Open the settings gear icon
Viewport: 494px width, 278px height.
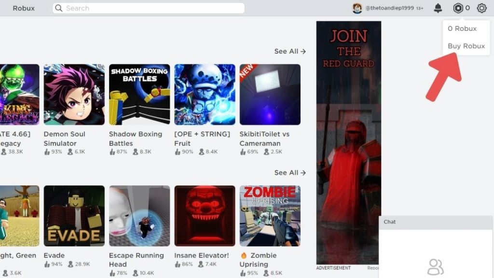(481, 8)
